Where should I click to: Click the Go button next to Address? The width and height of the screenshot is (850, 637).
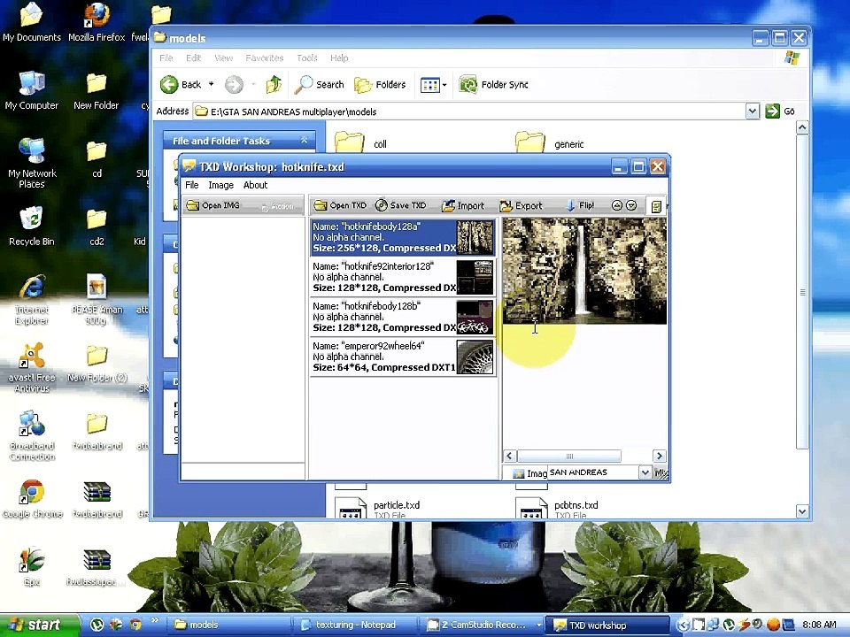tap(780, 111)
